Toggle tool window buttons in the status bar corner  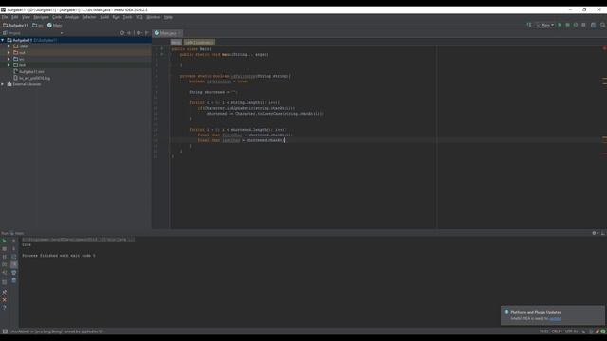coord(5,332)
